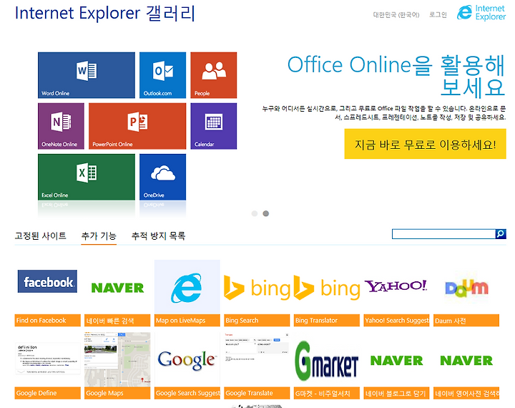The image size is (515, 408).
Task: Open the Google Translate label
Action: pyautogui.click(x=257, y=393)
